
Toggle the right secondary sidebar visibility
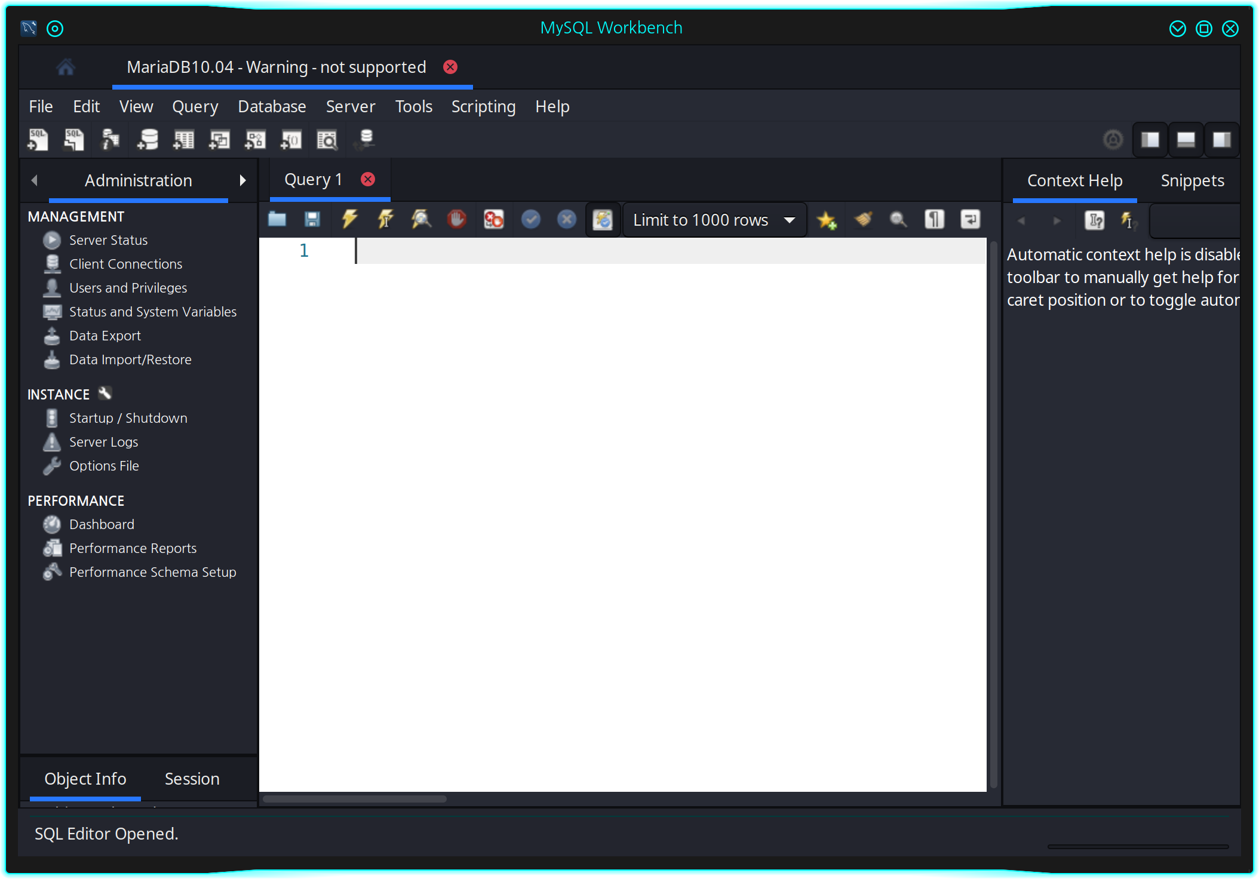(1221, 140)
